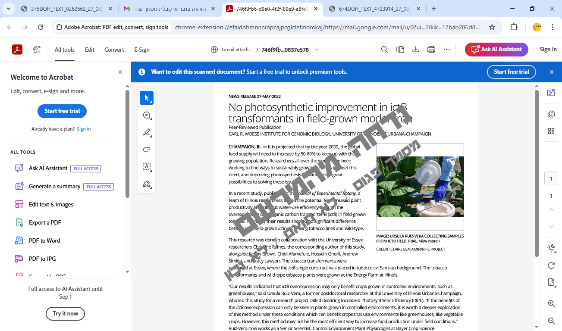Open the more options ellipsis menu
This screenshot has height=331, width=562.
click(x=447, y=50)
